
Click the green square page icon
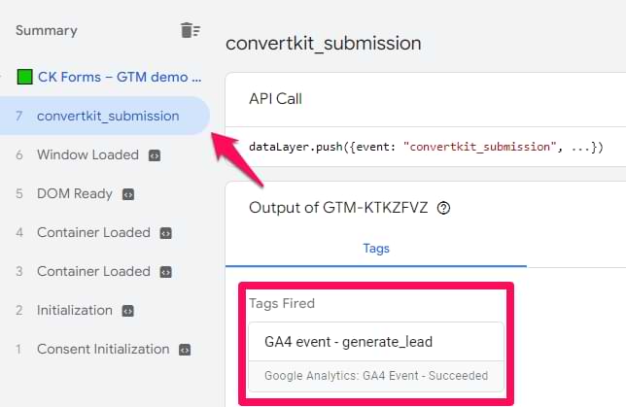coord(25,77)
